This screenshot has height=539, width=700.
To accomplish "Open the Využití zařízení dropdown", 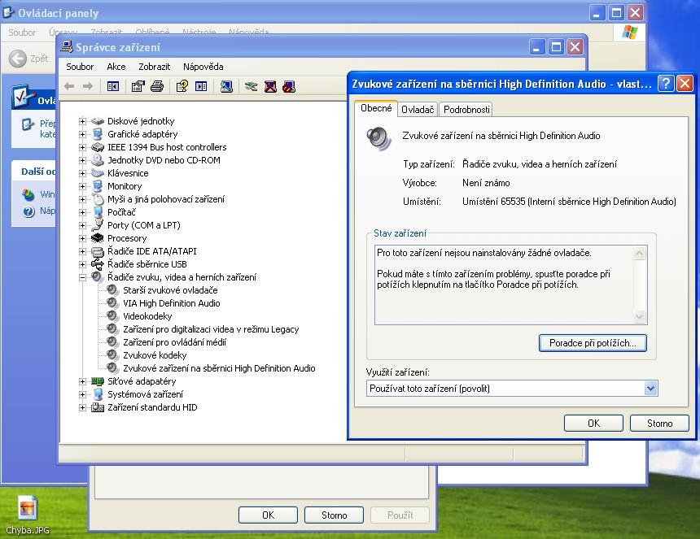I will point(650,389).
